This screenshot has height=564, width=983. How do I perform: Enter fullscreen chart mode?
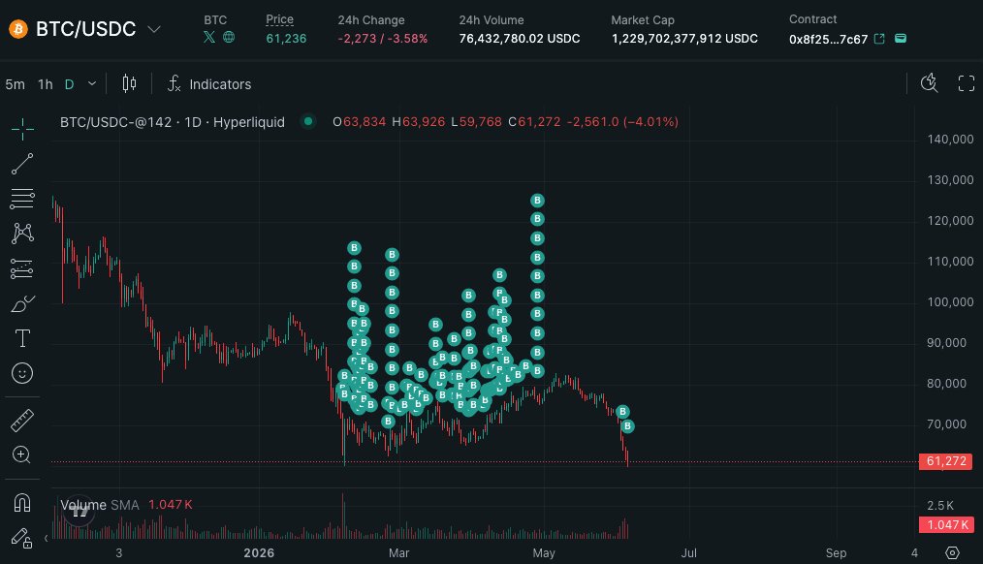[x=967, y=83]
